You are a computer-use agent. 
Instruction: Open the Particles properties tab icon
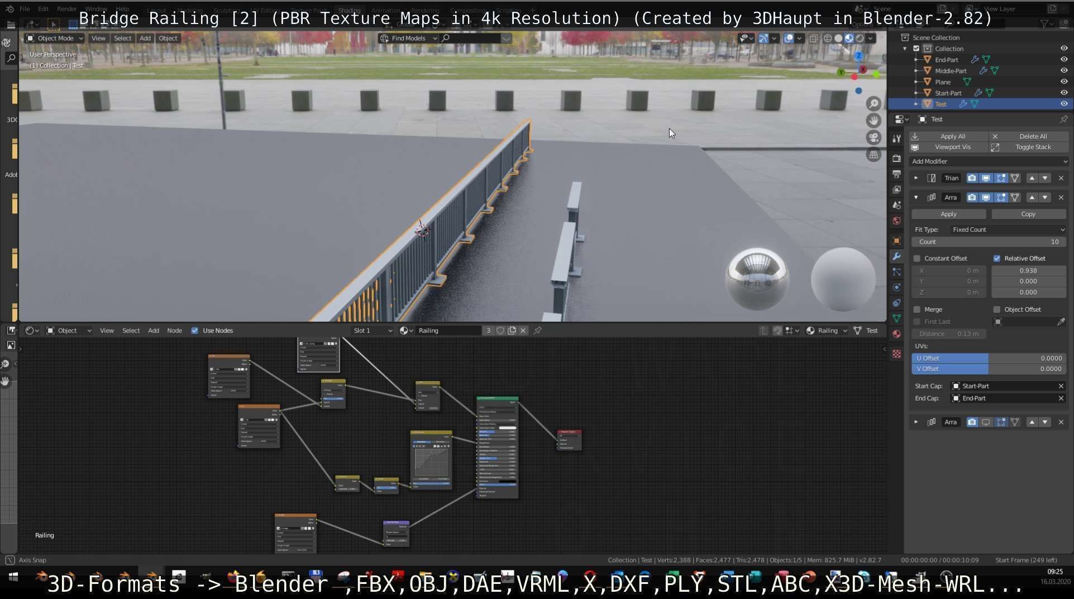tap(896, 272)
